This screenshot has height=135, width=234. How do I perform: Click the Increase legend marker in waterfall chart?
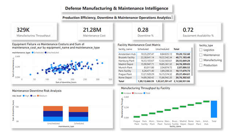tap(122, 93)
